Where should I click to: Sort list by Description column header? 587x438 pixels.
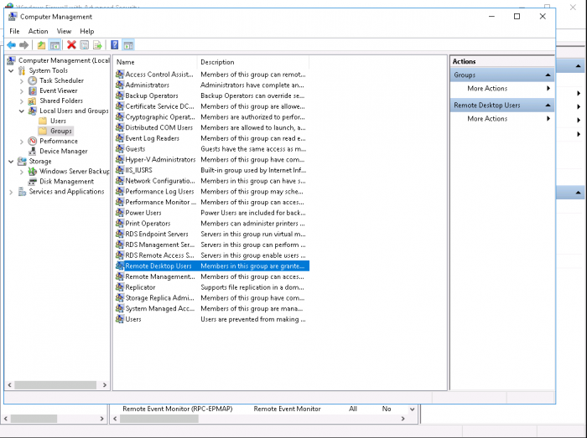253,62
